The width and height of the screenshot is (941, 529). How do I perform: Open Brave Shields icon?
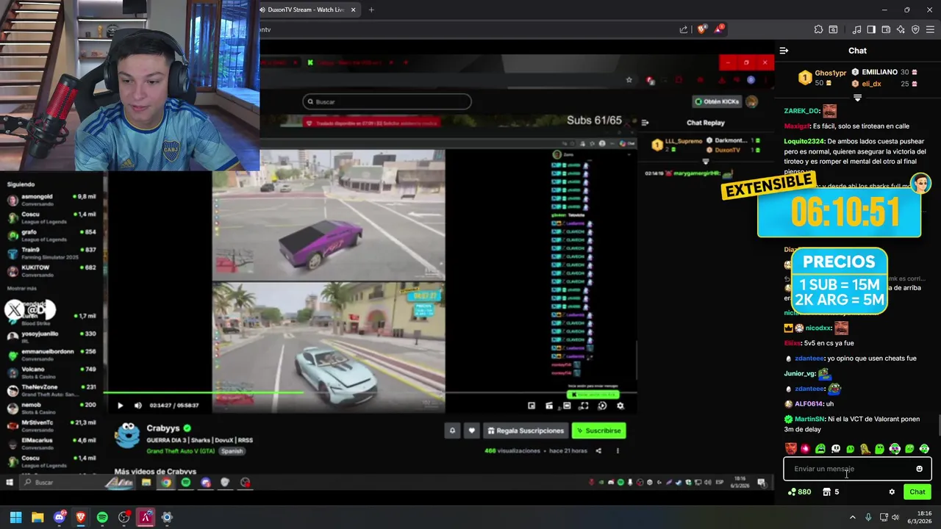click(x=701, y=29)
